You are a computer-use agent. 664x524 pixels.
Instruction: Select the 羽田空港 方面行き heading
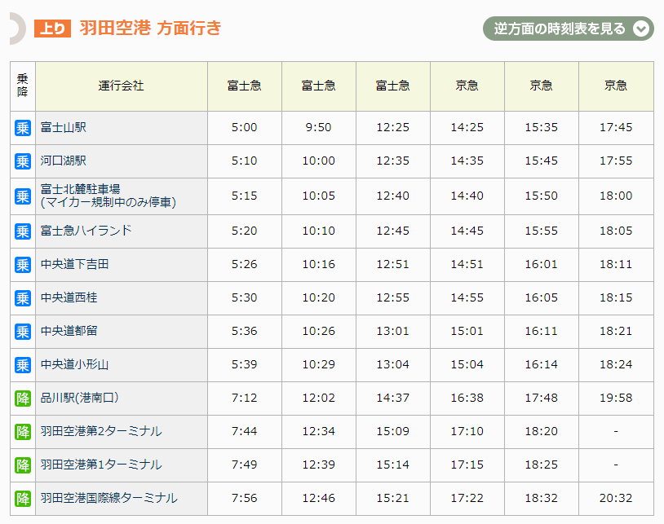(x=150, y=29)
